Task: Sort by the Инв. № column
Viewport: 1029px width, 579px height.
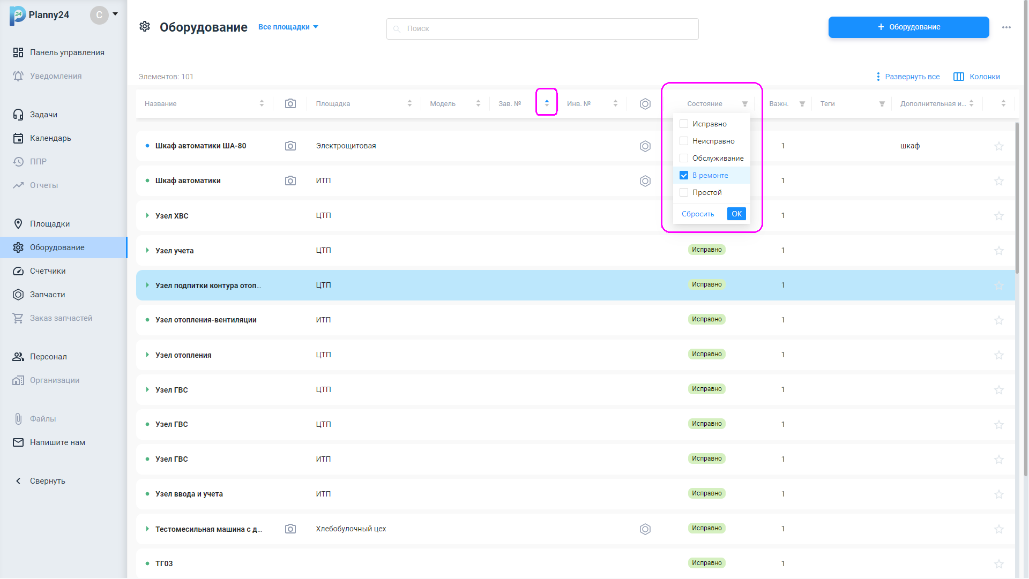Action: tap(615, 103)
